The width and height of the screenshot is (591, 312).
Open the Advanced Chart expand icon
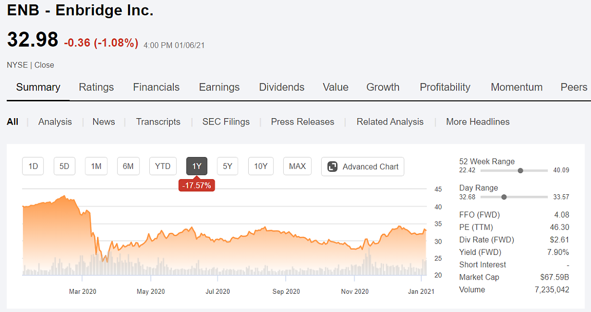pos(332,166)
